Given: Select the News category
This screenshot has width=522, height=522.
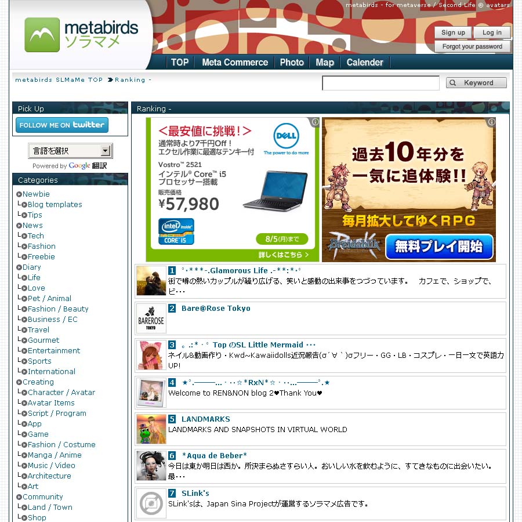Looking at the screenshot, I should 32,226.
